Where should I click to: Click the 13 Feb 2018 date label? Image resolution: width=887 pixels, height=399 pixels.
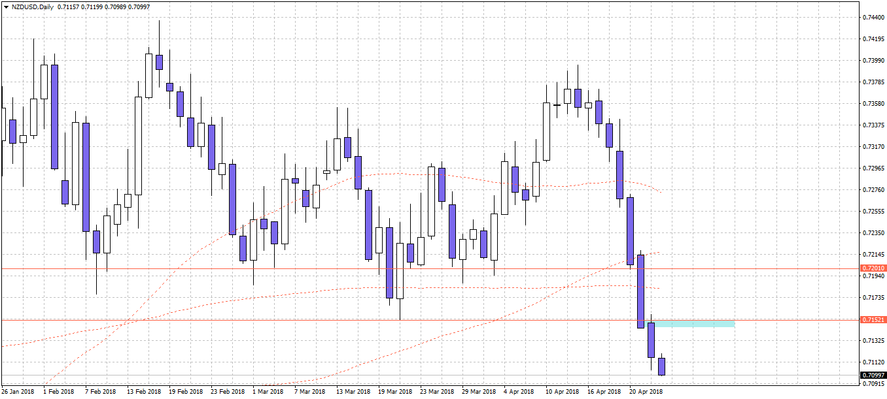(144, 392)
